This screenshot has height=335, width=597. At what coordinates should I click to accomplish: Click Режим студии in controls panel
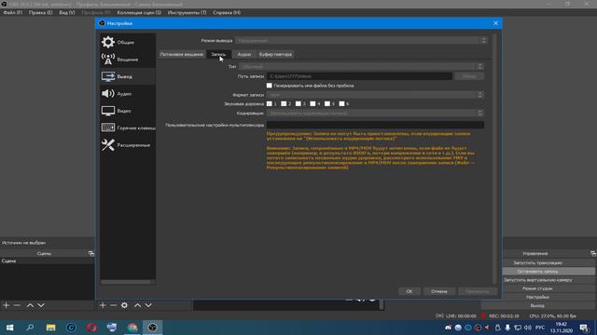pyautogui.click(x=537, y=288)
